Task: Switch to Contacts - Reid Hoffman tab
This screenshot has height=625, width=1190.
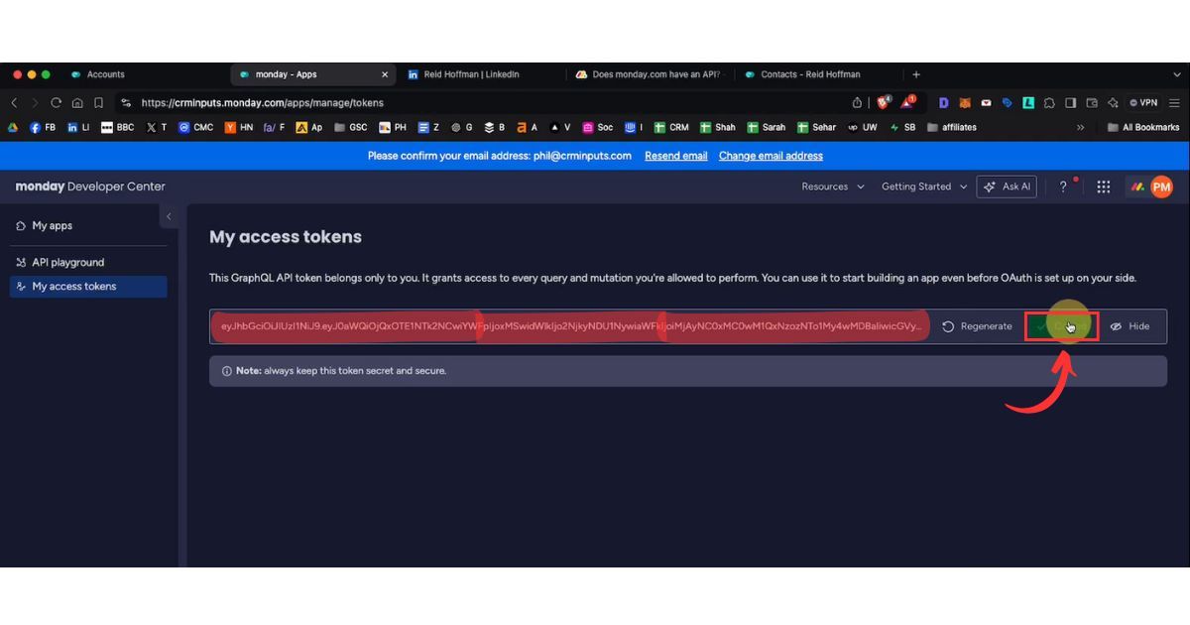Action: [818, 74]
